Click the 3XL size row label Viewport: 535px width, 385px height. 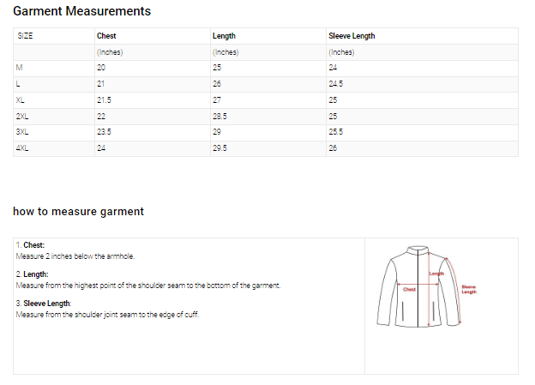pos(21,132)
